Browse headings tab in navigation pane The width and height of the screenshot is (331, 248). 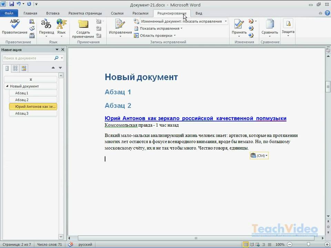point(7,68)
